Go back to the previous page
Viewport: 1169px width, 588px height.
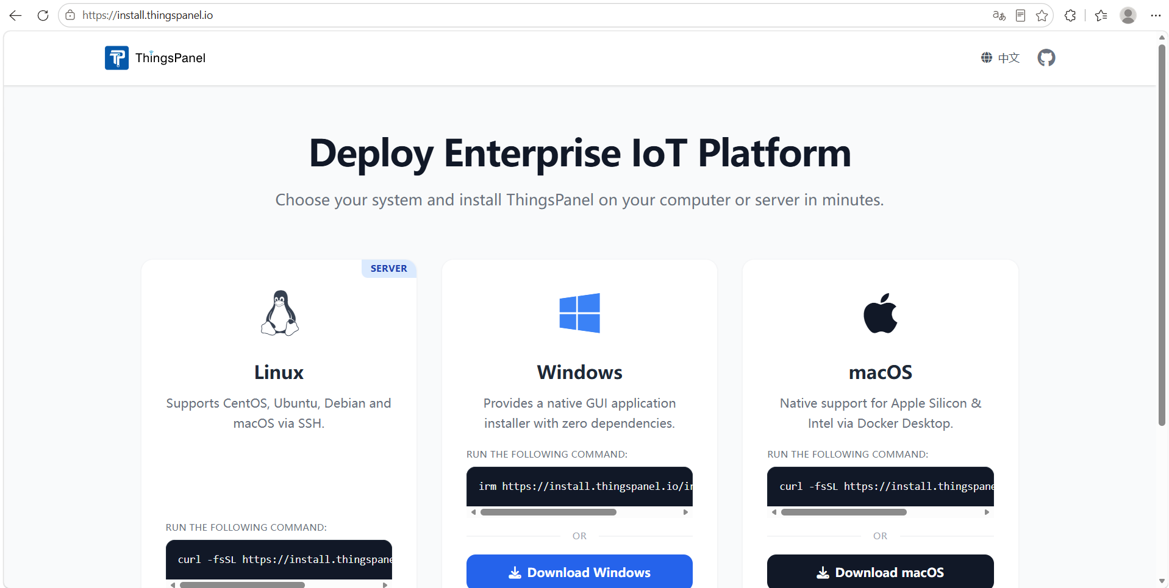pyautogui.click(x=16, y=15)
